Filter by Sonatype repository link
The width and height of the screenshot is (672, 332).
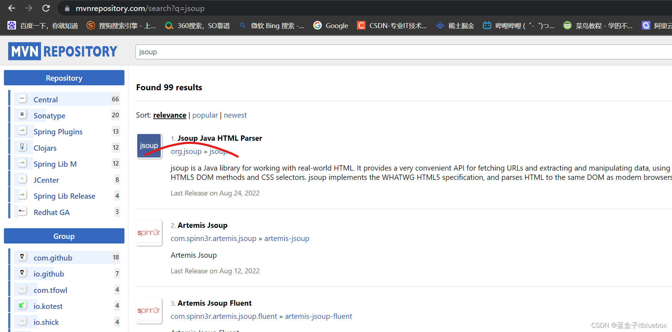[x=49, y=116]
